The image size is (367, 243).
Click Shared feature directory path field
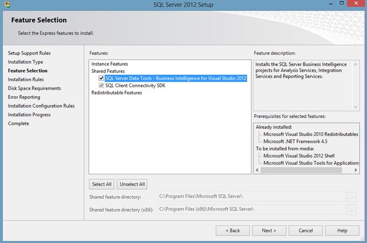pos(251,196)
